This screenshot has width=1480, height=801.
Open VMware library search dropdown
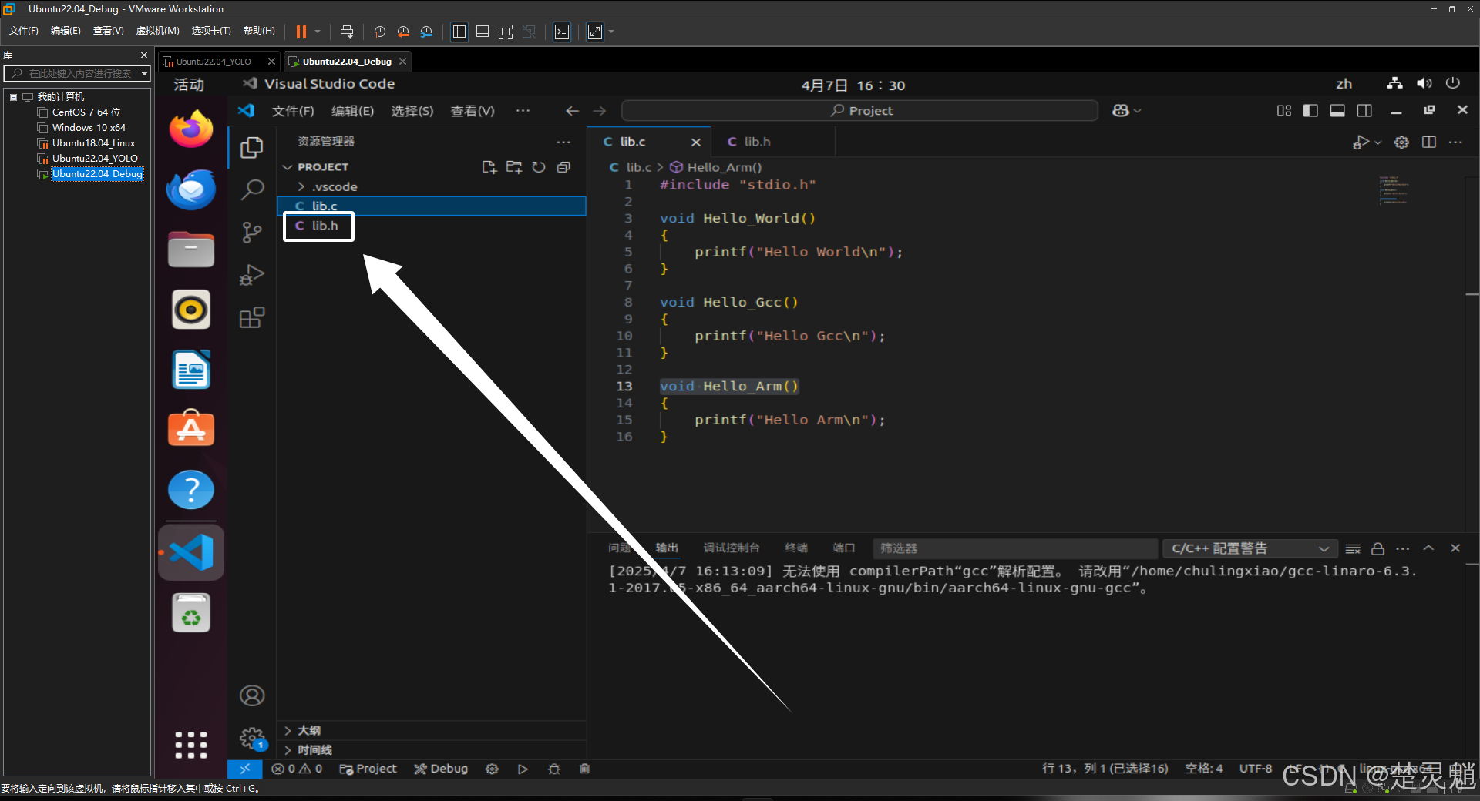(x=144, y=74)
